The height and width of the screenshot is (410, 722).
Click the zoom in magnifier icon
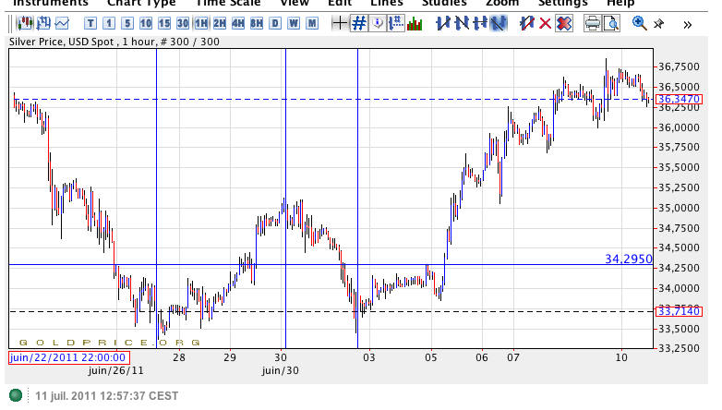[640, 23]
